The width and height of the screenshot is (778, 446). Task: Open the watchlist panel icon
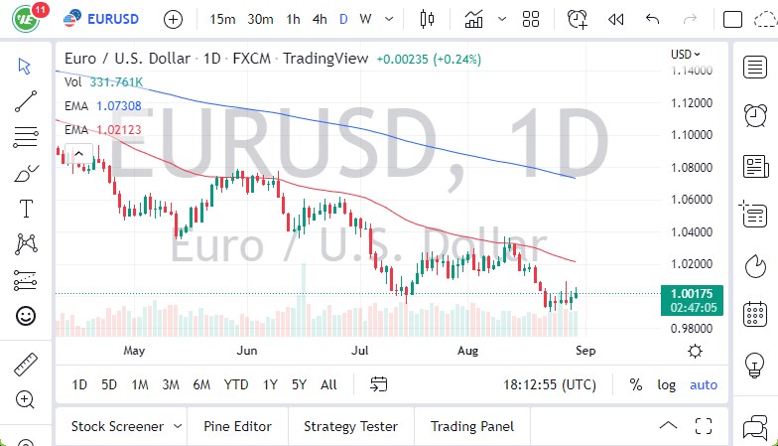click(754, 67)
